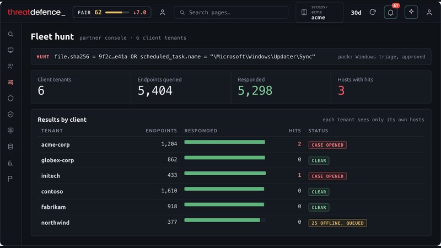Click the Responded 5,298 card
The width and height of the screenshot is (441, 248).
click(x=281, y=87)
